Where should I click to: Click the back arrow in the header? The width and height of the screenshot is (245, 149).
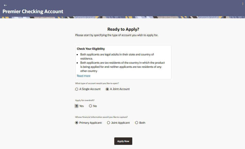click(5, 5)
